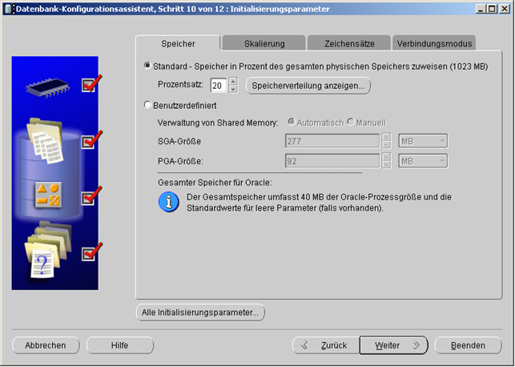
Task: Click the PGA-Größe value field
Action: click(332, 161)
